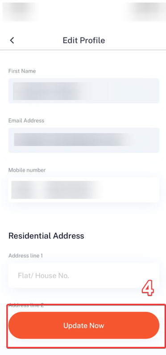Click the Update Now button

pyautogui.click(x=84, y=325)
